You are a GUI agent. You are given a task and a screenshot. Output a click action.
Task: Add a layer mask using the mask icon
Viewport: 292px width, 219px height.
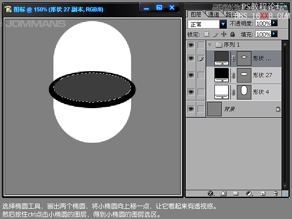click(x=223, y=193)
